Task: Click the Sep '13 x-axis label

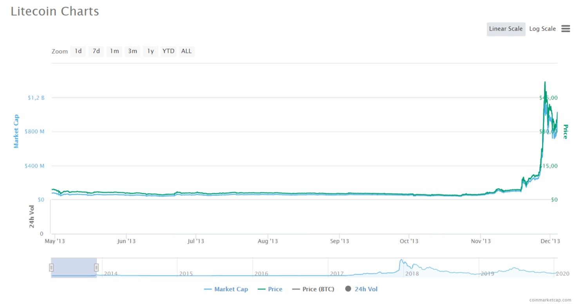Action: [340, 241]
